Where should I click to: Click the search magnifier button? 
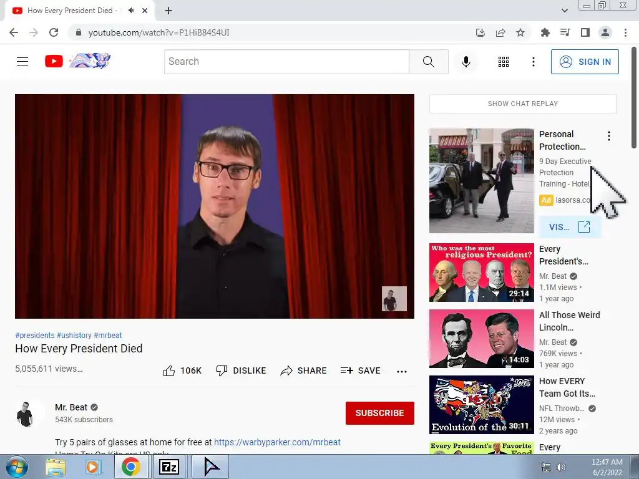(428, 62)
